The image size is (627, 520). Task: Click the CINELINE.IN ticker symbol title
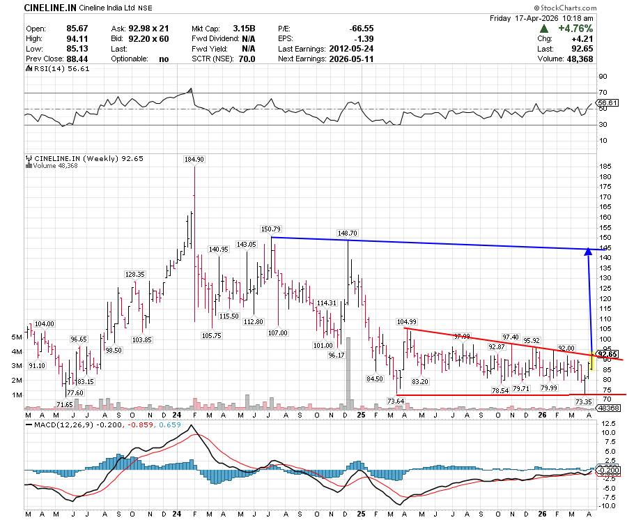50,8
